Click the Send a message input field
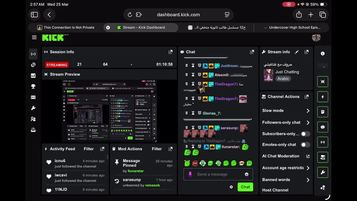Screen dimensions: 357x201 218,174
